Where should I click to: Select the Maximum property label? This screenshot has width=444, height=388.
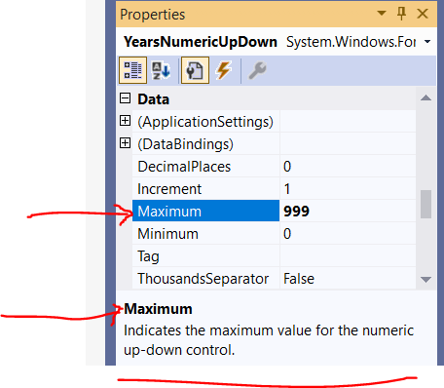(205, 211)
